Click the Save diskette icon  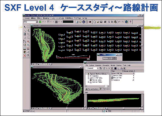(101, 22)
